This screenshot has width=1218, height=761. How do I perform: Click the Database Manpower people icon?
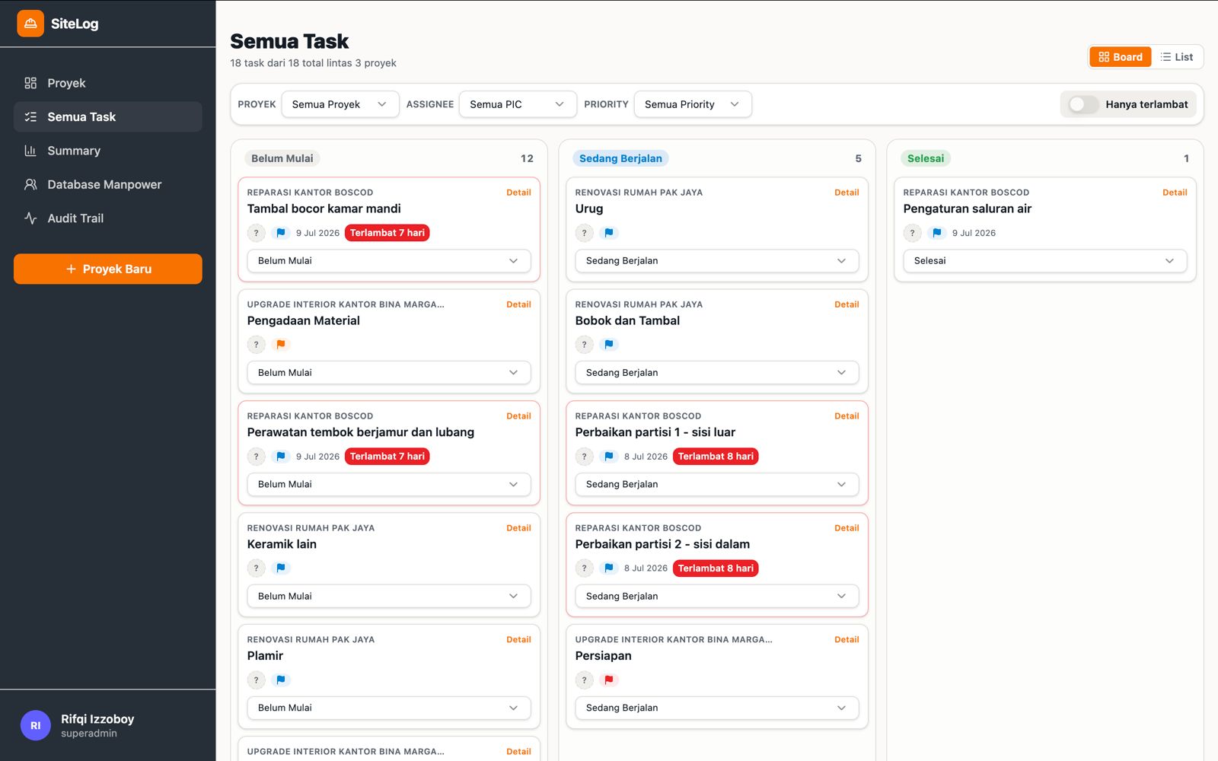(30, 184)
